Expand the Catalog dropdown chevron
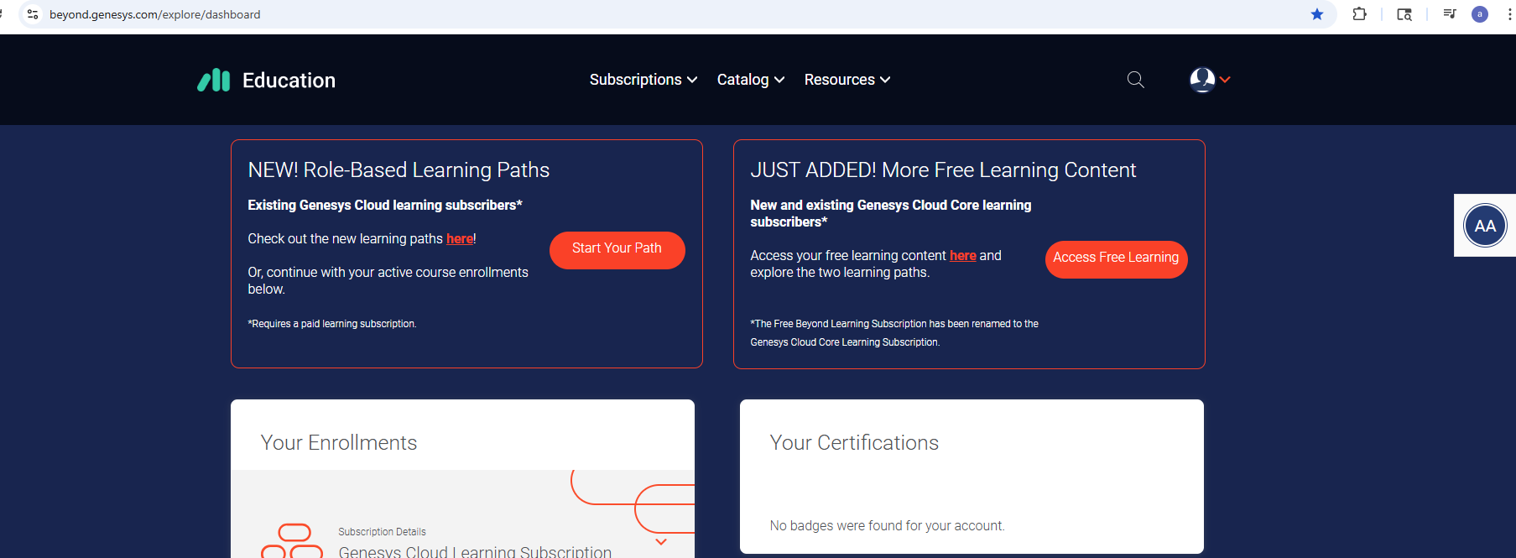 (x=779, y=80)
